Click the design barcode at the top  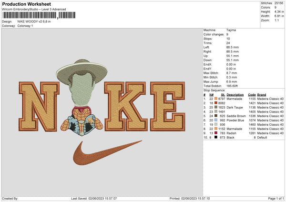39,15
